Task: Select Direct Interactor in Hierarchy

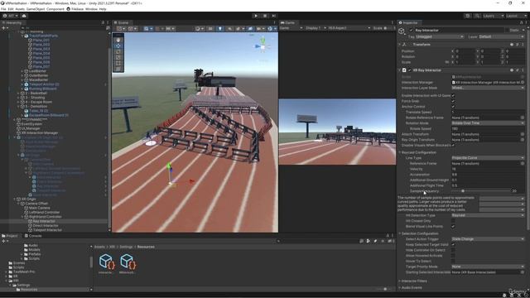Action: [46, 226]
